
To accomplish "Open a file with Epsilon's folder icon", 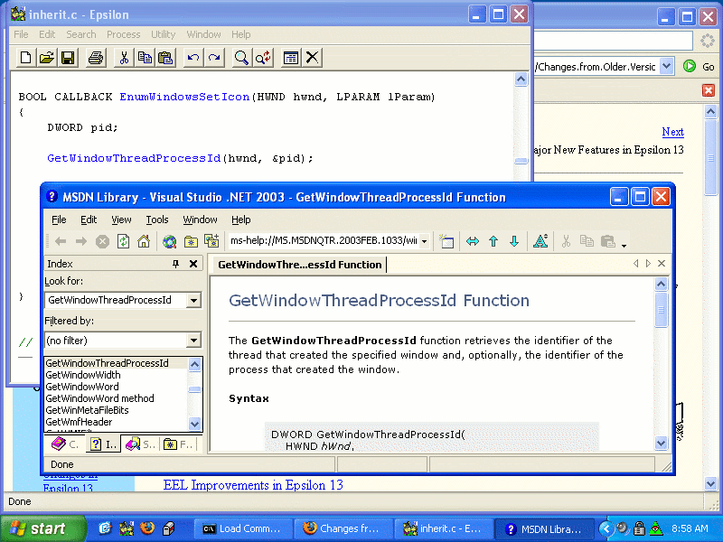I will [x=47, y=58].
